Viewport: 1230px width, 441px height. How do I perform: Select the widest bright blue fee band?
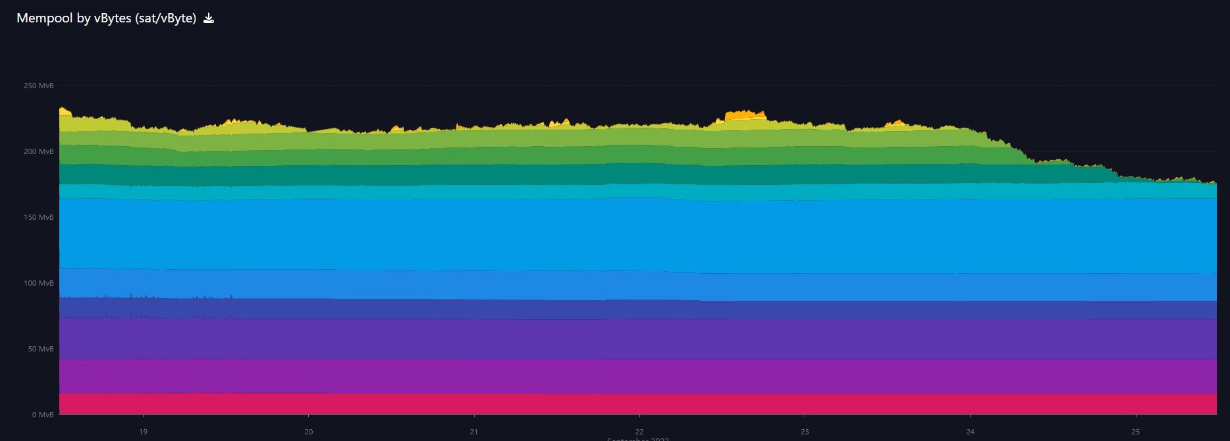pyautogui.click(x=638, y=234)
